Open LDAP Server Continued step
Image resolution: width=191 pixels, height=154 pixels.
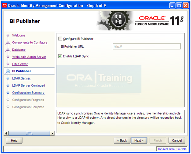pyautogui.click(x=29, y=86)
